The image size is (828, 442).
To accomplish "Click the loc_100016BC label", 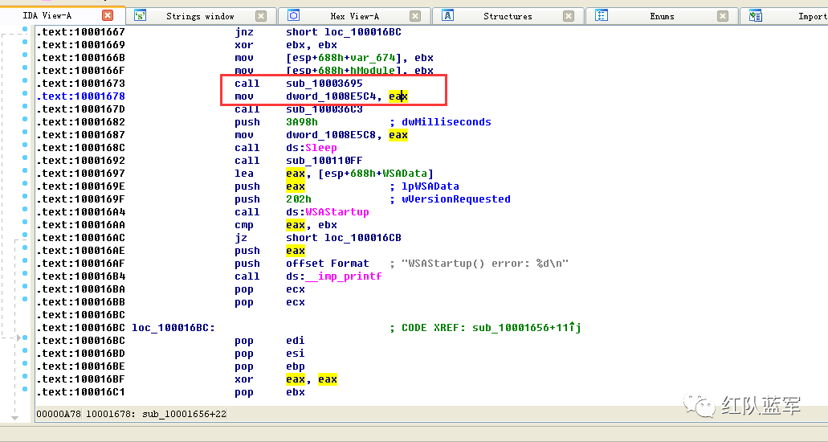I will pos(173,328).
